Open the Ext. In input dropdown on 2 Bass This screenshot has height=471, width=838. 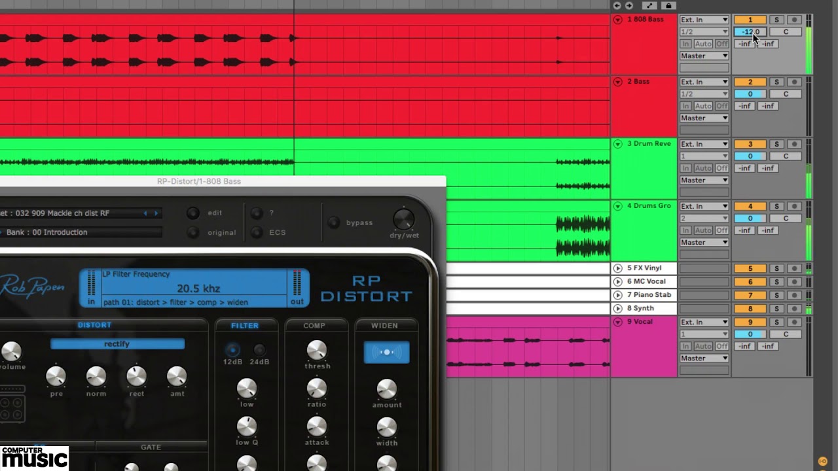[704, 82]
